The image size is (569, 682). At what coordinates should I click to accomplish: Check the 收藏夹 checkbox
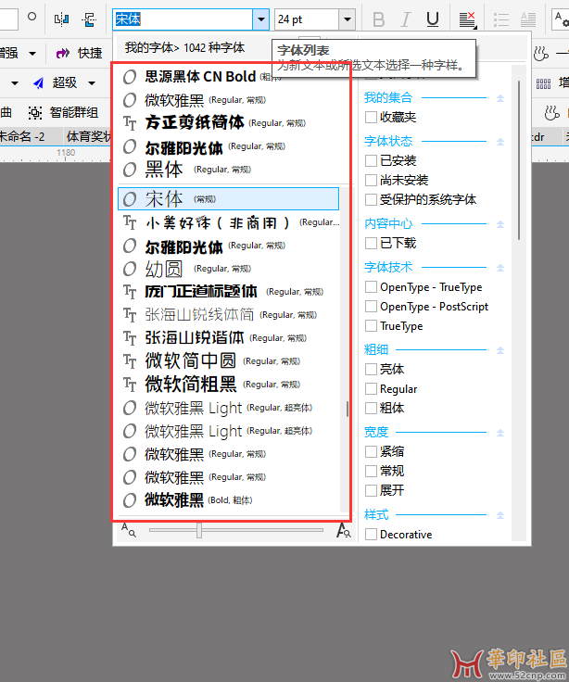(x=371, y=117)
